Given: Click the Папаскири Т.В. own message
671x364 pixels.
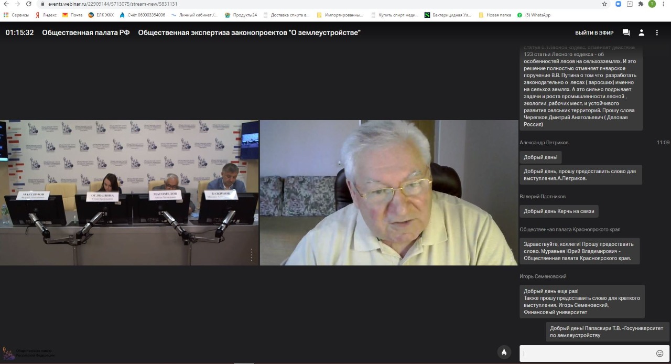Looking at the screenshot, I should click(x=608, y=332).
